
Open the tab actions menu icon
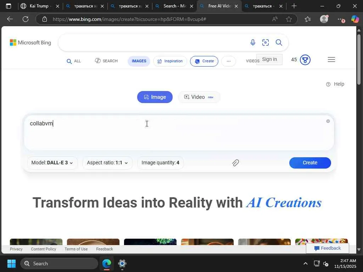click(x=9, y=6)
